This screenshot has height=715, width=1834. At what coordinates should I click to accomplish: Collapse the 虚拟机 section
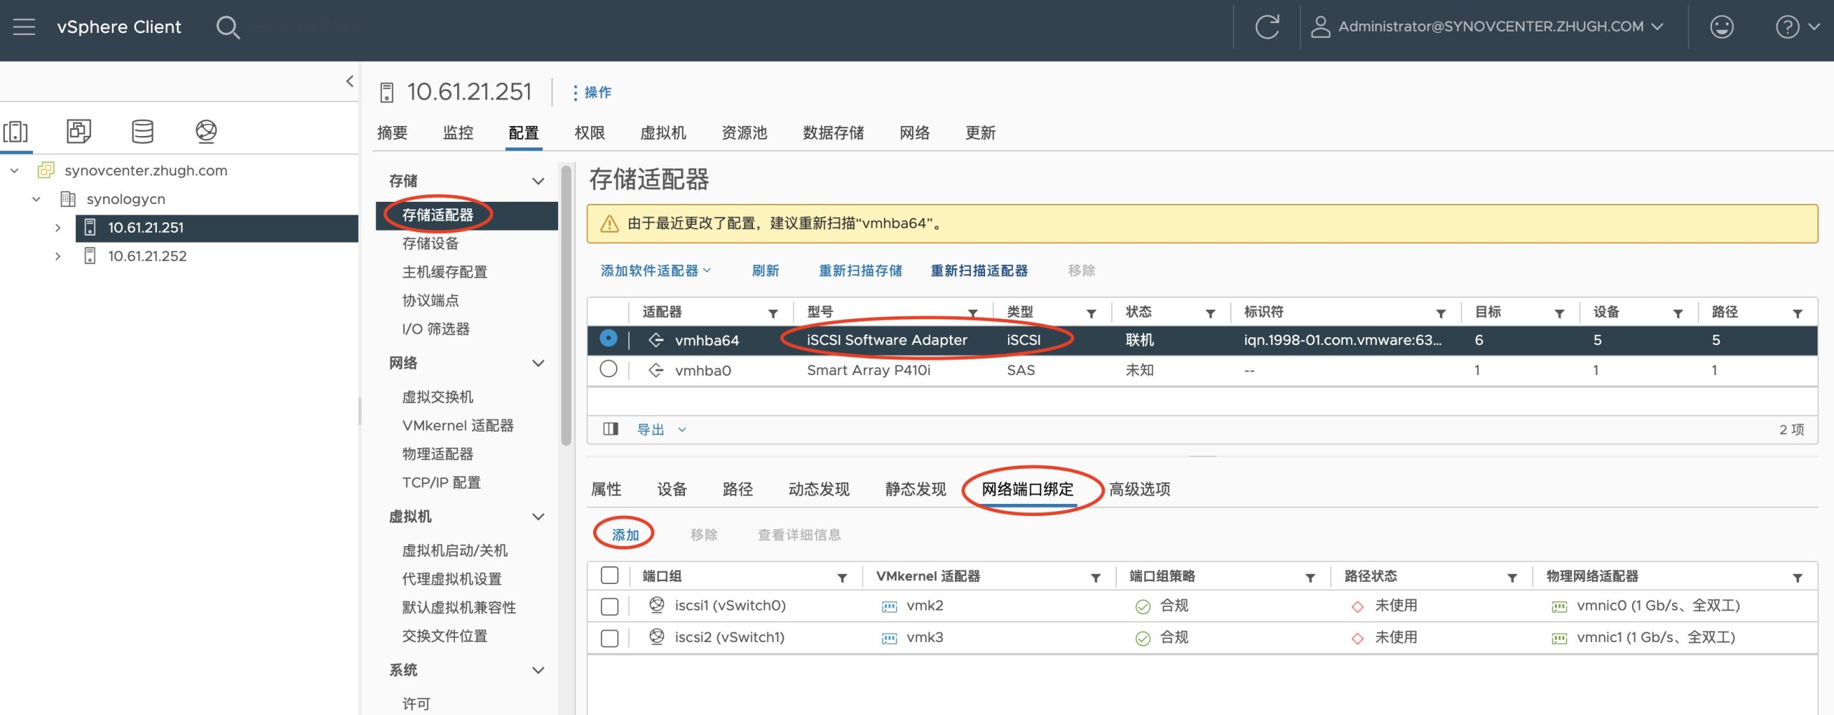(538, 516)
